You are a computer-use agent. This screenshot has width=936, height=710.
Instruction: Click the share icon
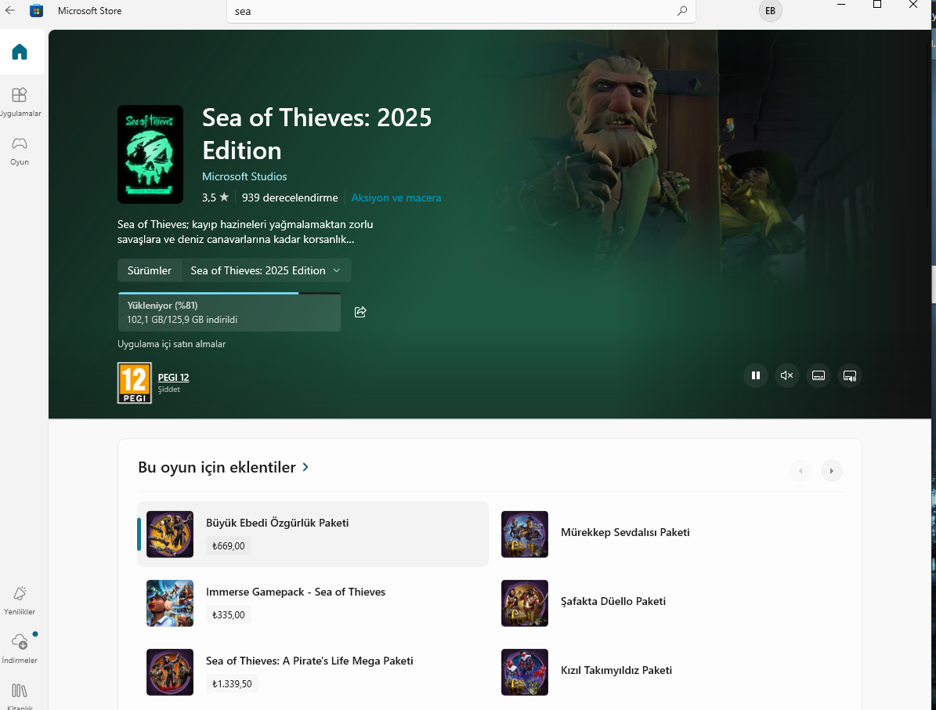click(x=360, y=312)
